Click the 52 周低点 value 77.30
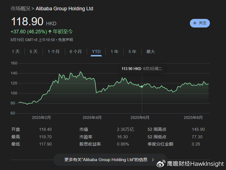This screenshot has width=226, height=170. tap(197, 137)
